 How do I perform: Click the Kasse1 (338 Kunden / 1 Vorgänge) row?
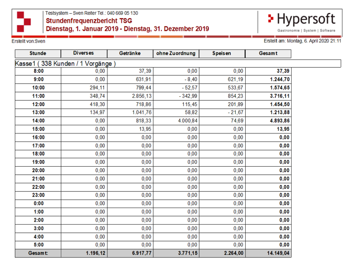[178, 63]
